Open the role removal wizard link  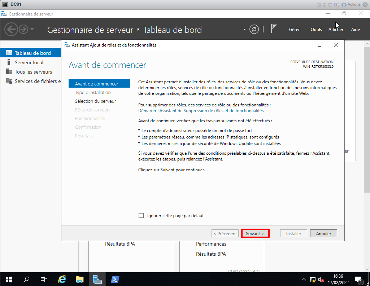[201, 111]
